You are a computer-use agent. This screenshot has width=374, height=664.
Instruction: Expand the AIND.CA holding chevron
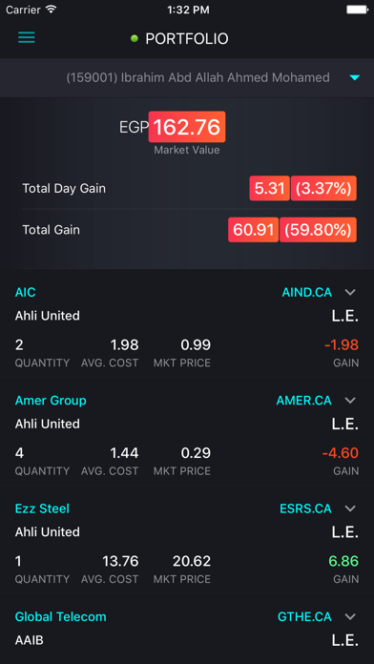pos(350,292)
